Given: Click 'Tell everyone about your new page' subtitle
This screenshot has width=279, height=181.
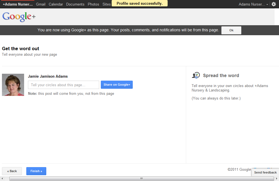Looking at the screenshot, I should coord(30,54).
